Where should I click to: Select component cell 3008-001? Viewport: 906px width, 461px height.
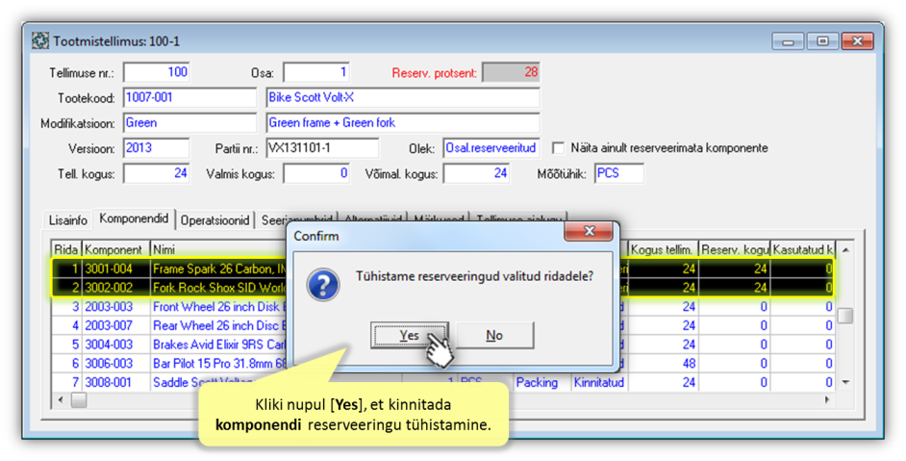click(116, 382)
